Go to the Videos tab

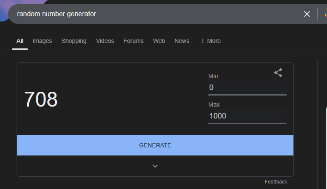105,41
